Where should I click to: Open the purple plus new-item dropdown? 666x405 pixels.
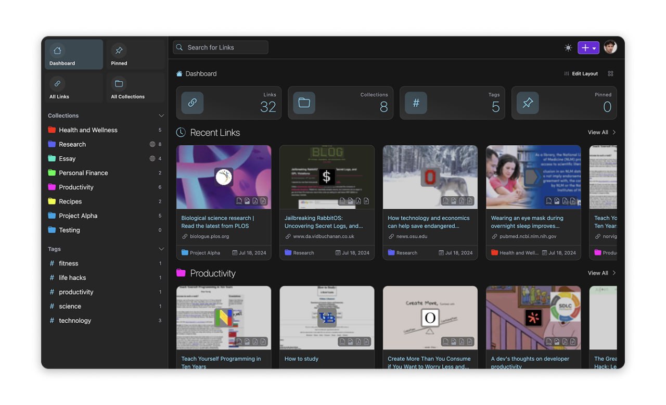[x=588, y=48]
